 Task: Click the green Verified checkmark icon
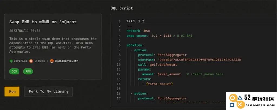(11, 61)
